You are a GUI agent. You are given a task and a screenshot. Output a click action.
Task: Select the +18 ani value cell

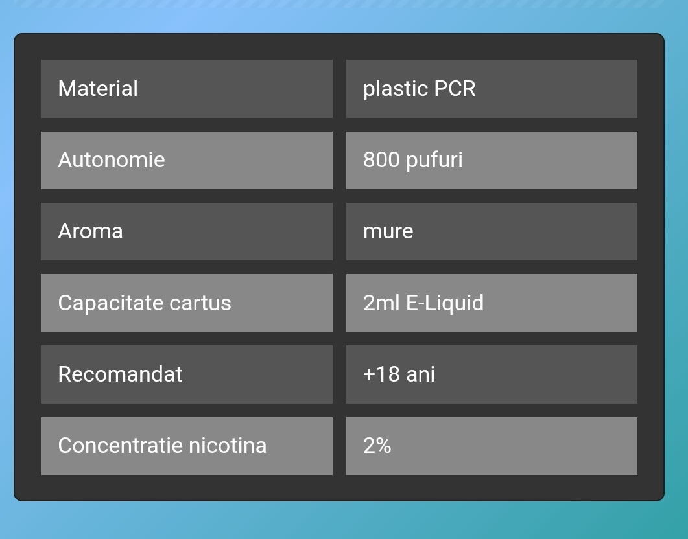[492, 374]
